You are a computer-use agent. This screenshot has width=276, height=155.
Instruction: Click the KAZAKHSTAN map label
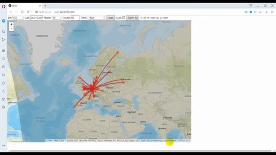click(x=155, y=93)
